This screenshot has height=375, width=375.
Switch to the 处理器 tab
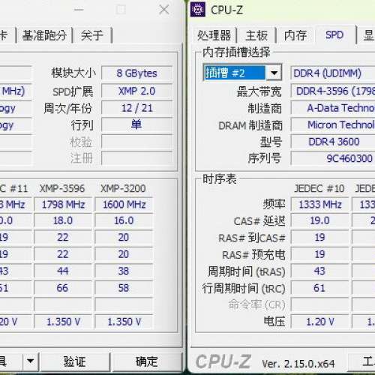click(x=214, y=35)
